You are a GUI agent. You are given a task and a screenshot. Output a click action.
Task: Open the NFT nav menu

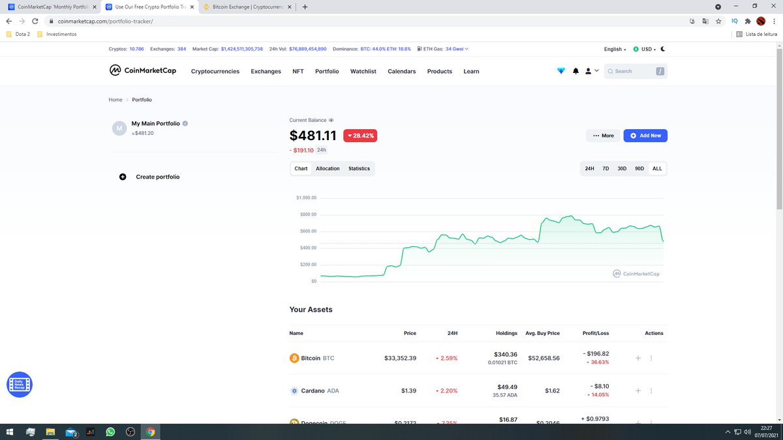(x=298, y=71)
